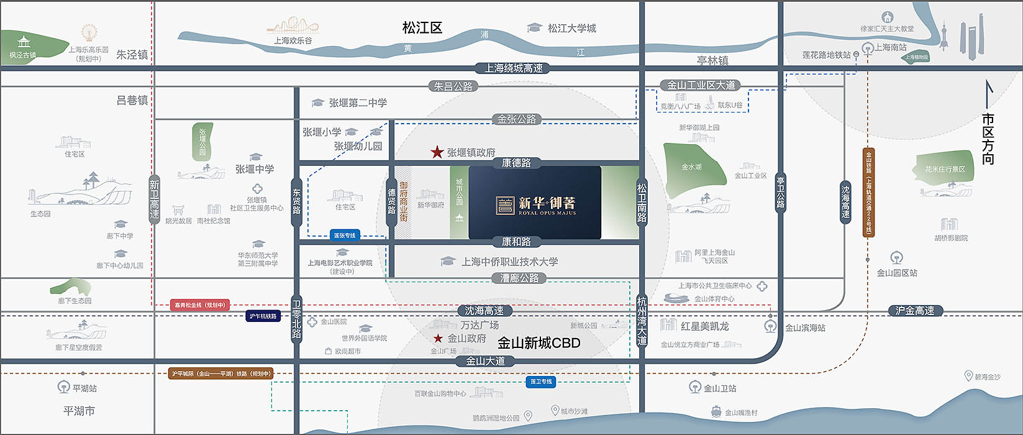
Task: Click the railway station icon above 金山园区站
Action: (x=896, y=257)
